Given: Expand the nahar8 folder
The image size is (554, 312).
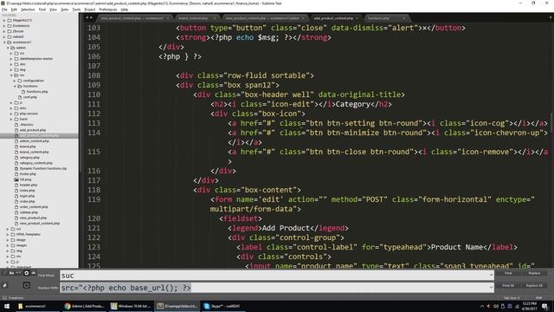Looking at the screenshot, I should tap(4, 36).
